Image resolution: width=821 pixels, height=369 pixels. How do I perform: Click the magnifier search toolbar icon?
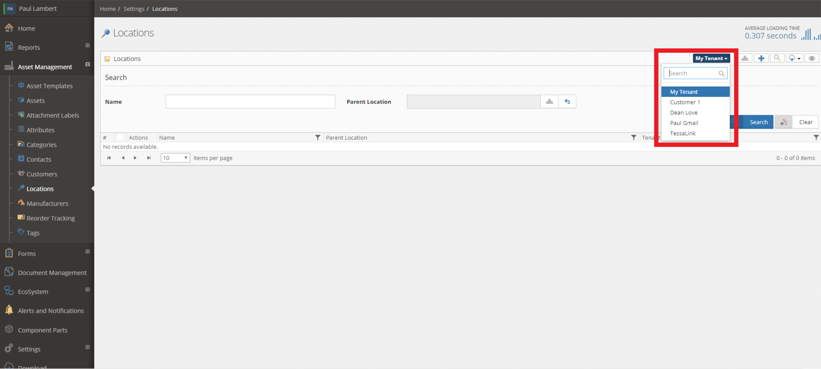(x=777, y=58)
